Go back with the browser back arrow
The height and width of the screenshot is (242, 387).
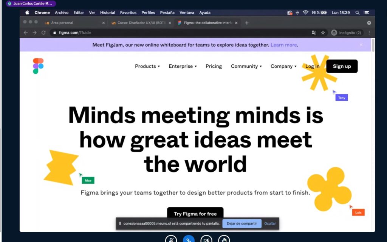tap(26, 33)
